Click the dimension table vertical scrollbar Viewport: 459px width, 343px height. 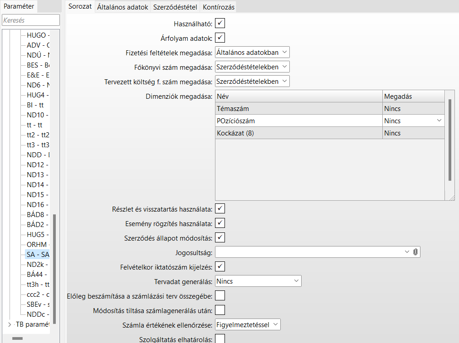[450, 140]
